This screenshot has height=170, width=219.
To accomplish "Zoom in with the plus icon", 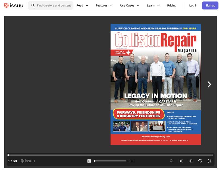I will coord(132,161).
